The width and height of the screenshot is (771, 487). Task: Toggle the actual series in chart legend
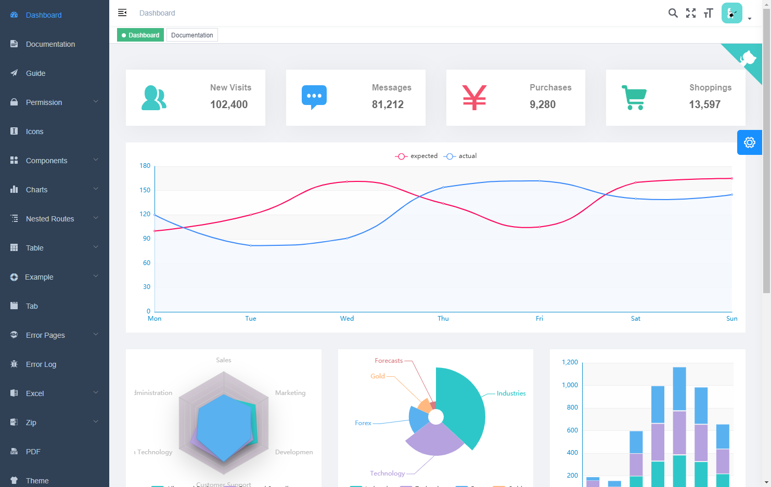click(x=460, y=156)
